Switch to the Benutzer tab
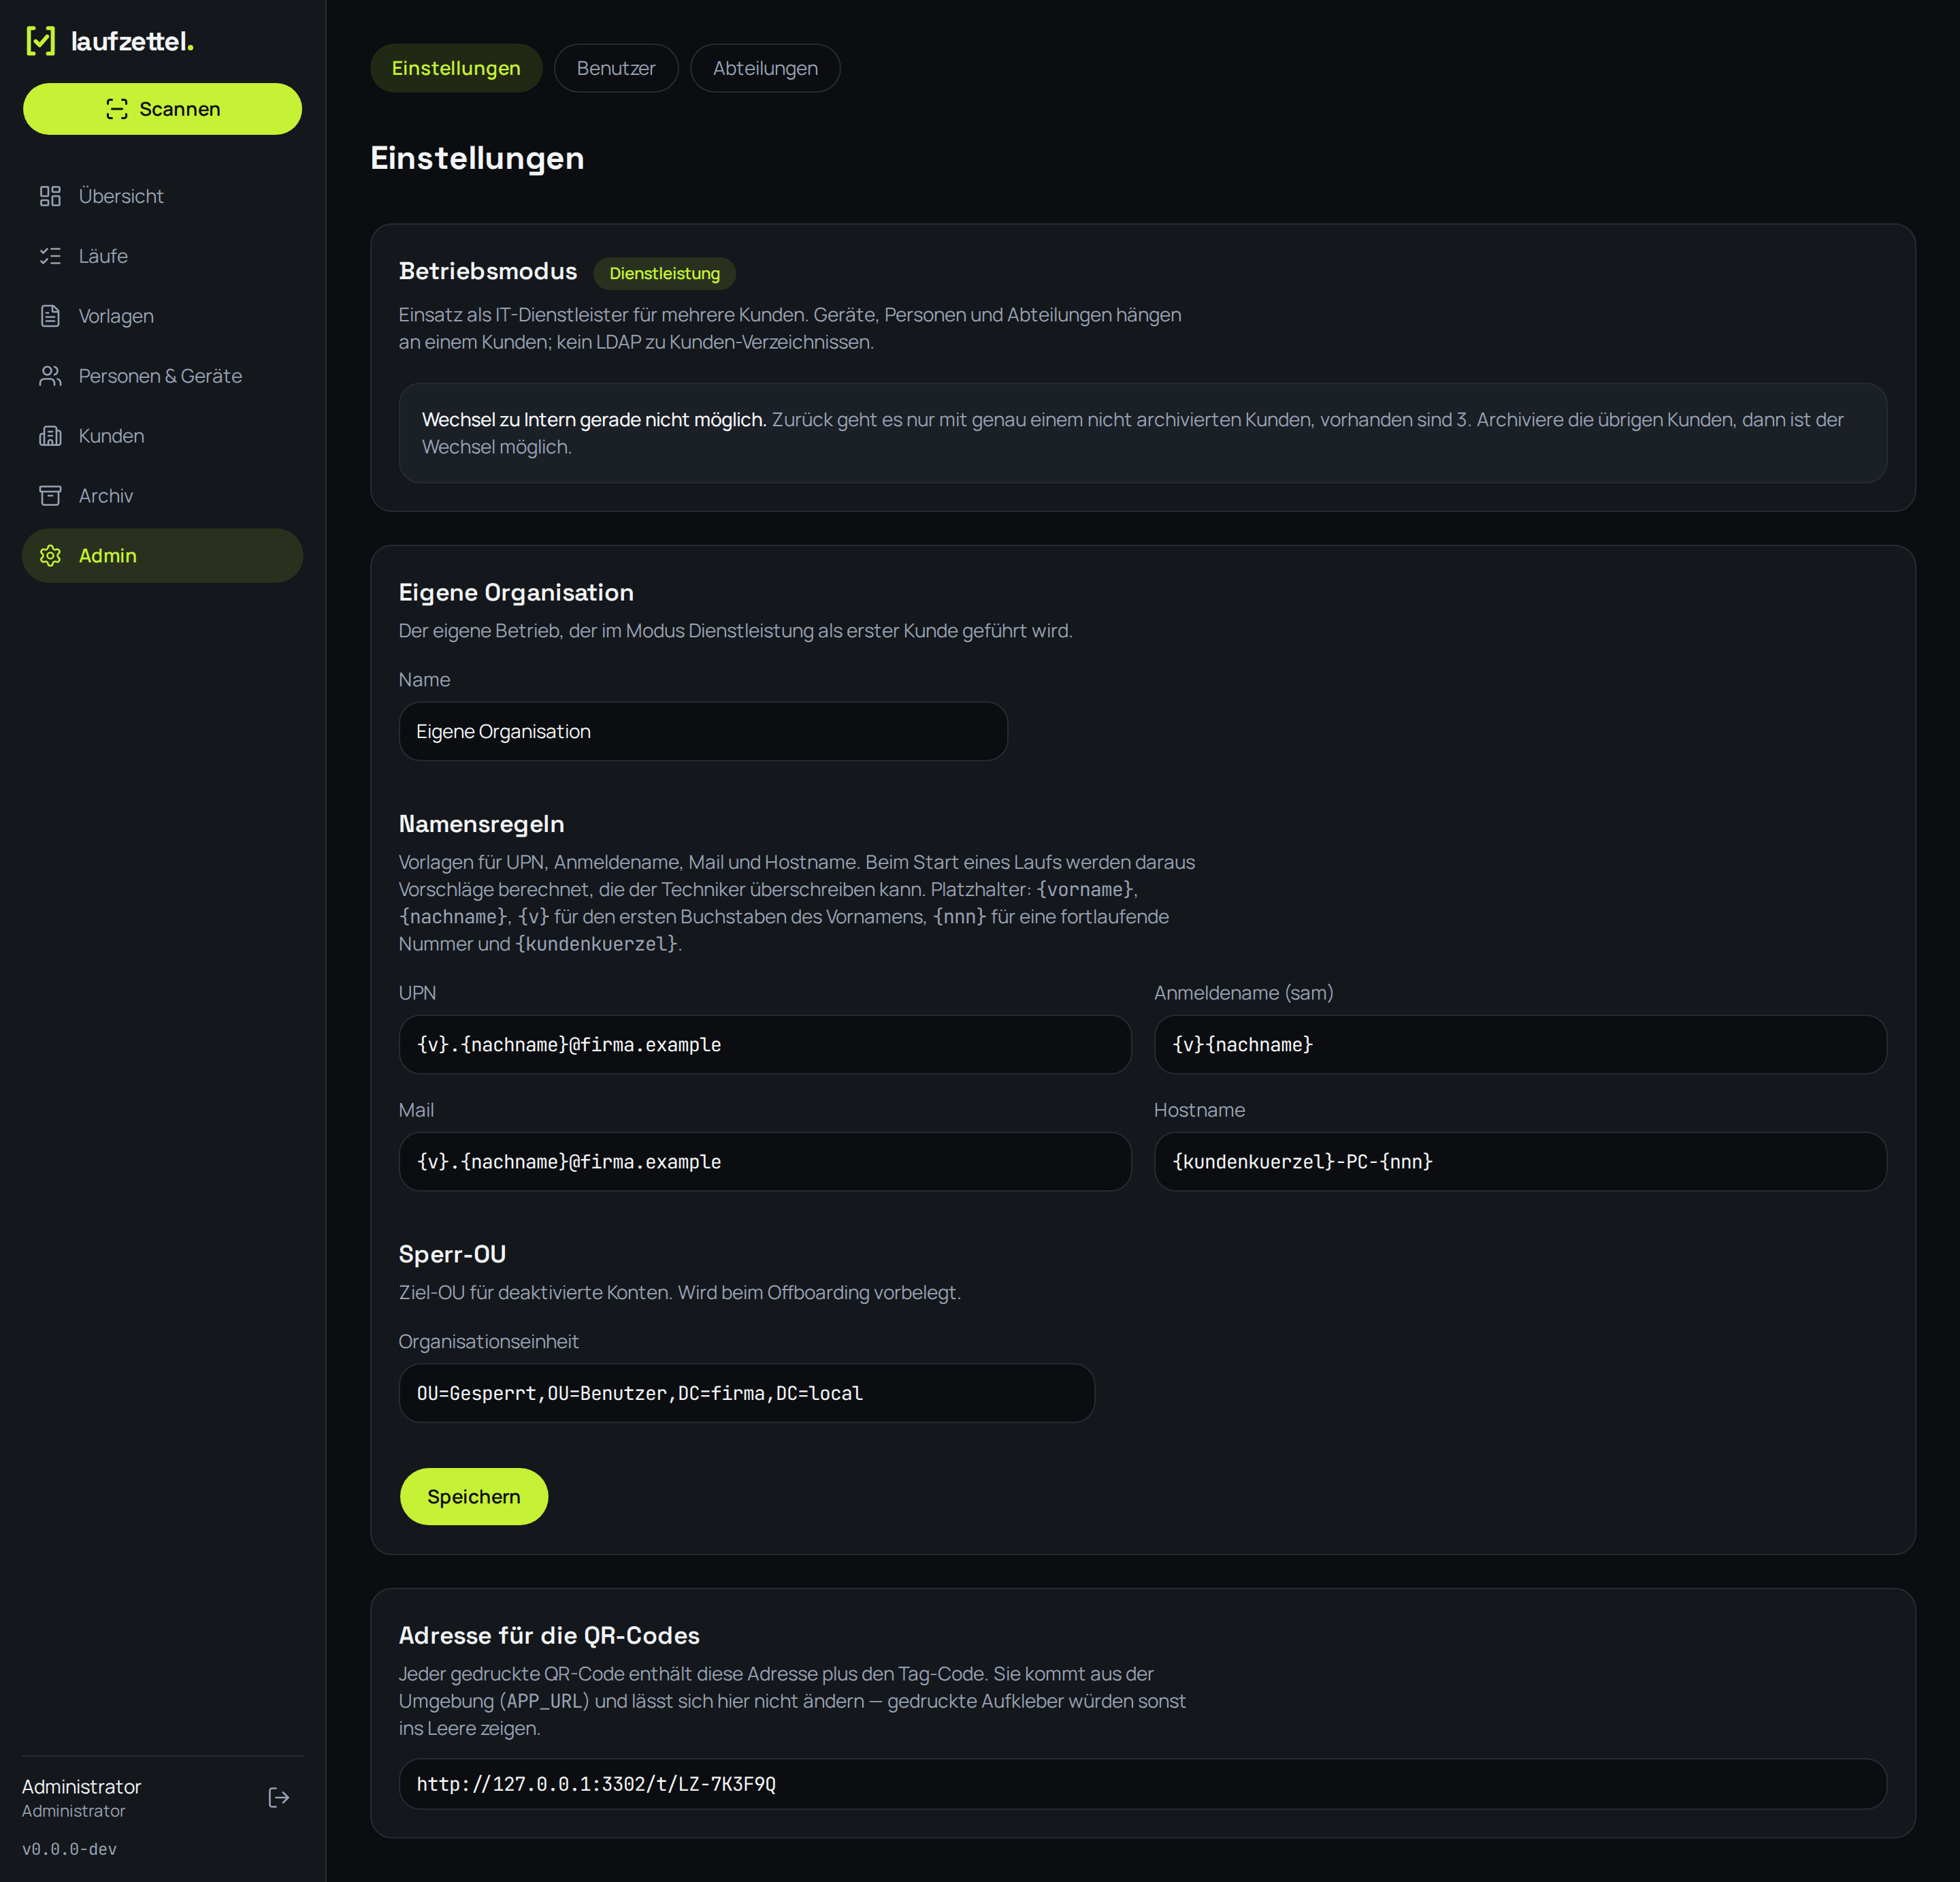Screen dimensions: 1960x1882 [x=616, y=68]
